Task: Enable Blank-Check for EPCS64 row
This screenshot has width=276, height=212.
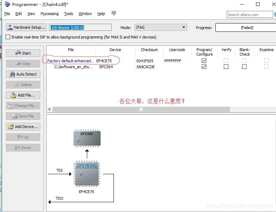Action: [x=244, y=67]
